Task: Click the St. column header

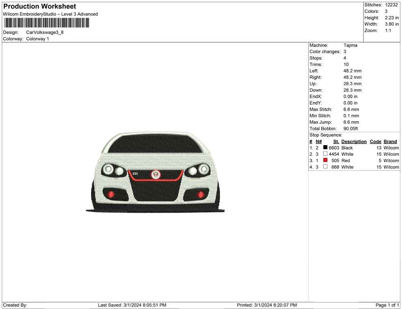Action: point(336,142)
